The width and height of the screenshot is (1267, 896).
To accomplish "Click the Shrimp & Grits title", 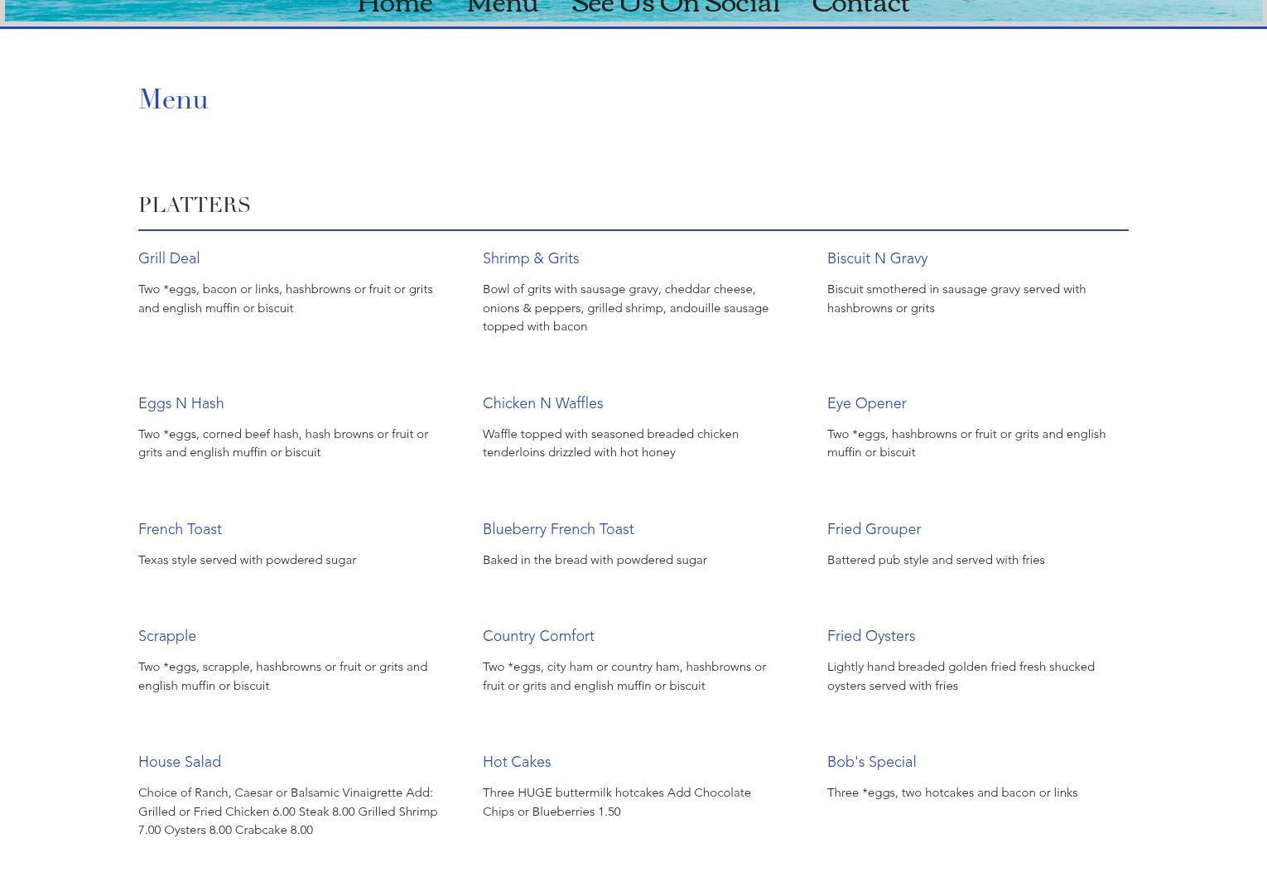I will pyautogui.click(x=531, y=258).
